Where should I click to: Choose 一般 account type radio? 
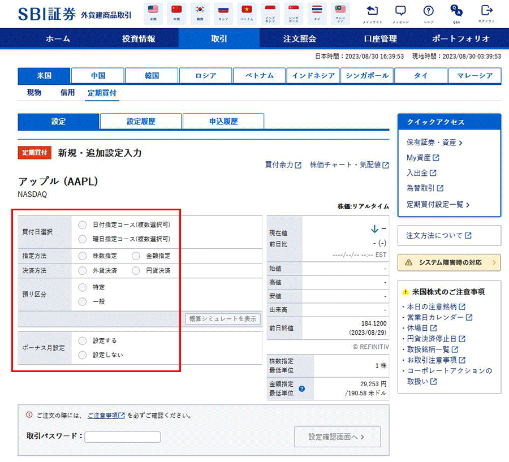pos(83,301)
